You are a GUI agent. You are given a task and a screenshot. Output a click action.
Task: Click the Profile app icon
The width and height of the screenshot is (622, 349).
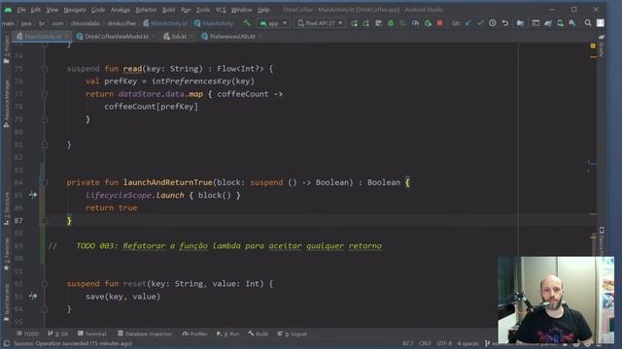(x=415, y=23)
